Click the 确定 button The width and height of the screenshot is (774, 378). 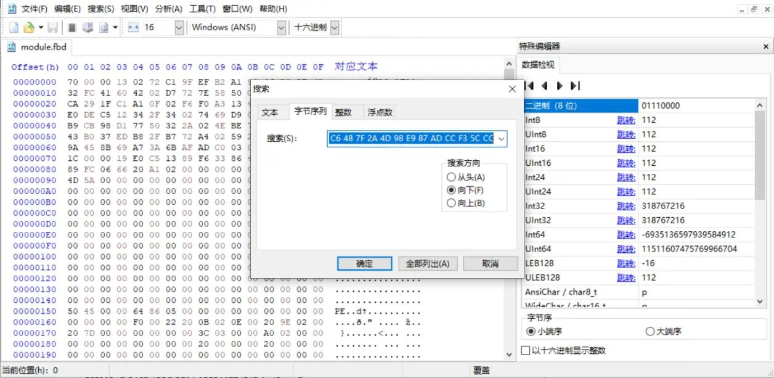(365, 263)
